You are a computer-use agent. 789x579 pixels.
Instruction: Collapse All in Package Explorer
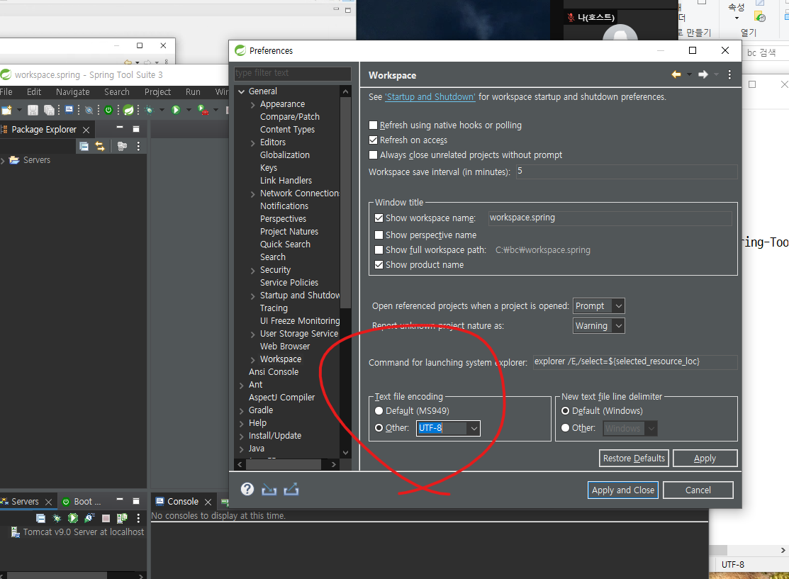[84, 147]
